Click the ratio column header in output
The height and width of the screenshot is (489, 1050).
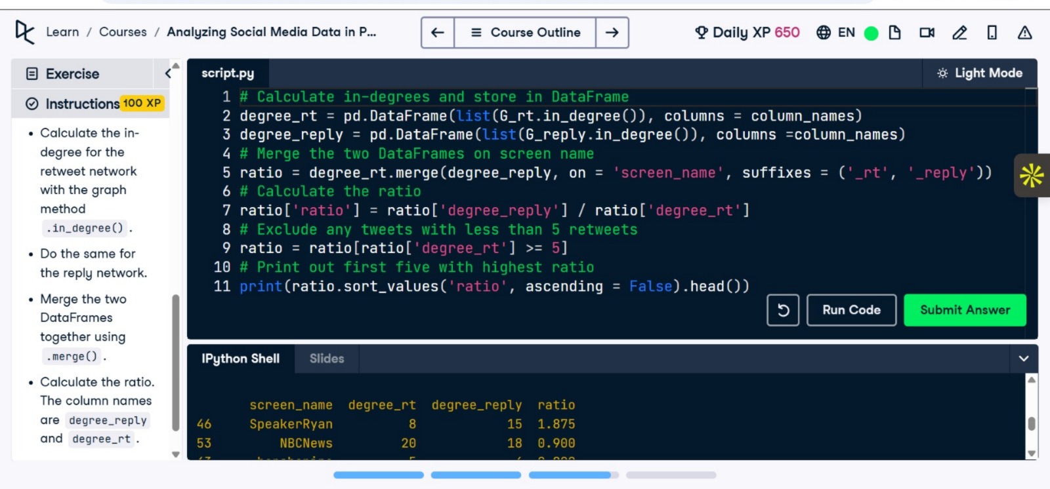tap(556, 405)
